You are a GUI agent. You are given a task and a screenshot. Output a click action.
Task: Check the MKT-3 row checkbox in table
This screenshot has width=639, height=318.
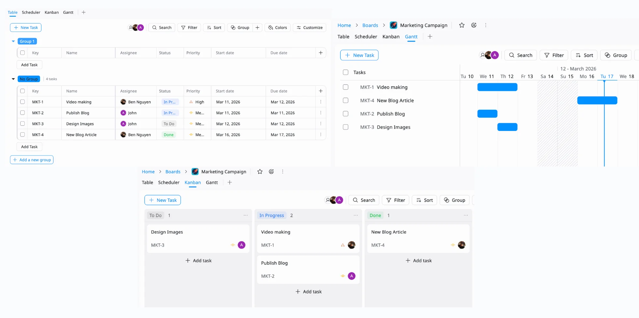[x=22, y=124]
